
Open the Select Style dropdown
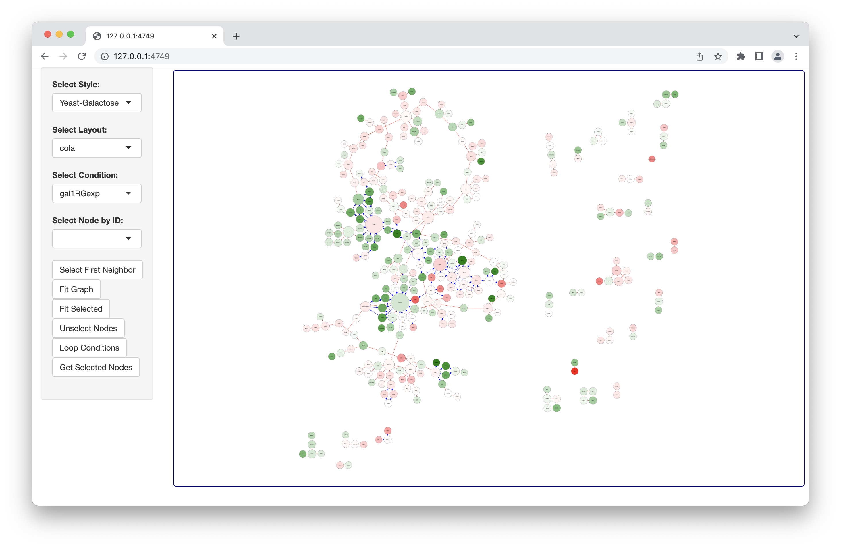(97, 103)
